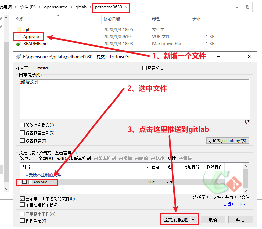Viewport: 262px width, 229px height.
Task: Click 添加"Signed-off-by"(S) button
Action: (x=227, y=140)
